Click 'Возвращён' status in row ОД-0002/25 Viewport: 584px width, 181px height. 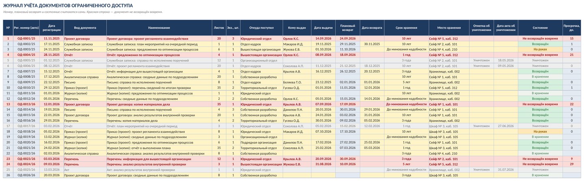(x=540, y=44)
